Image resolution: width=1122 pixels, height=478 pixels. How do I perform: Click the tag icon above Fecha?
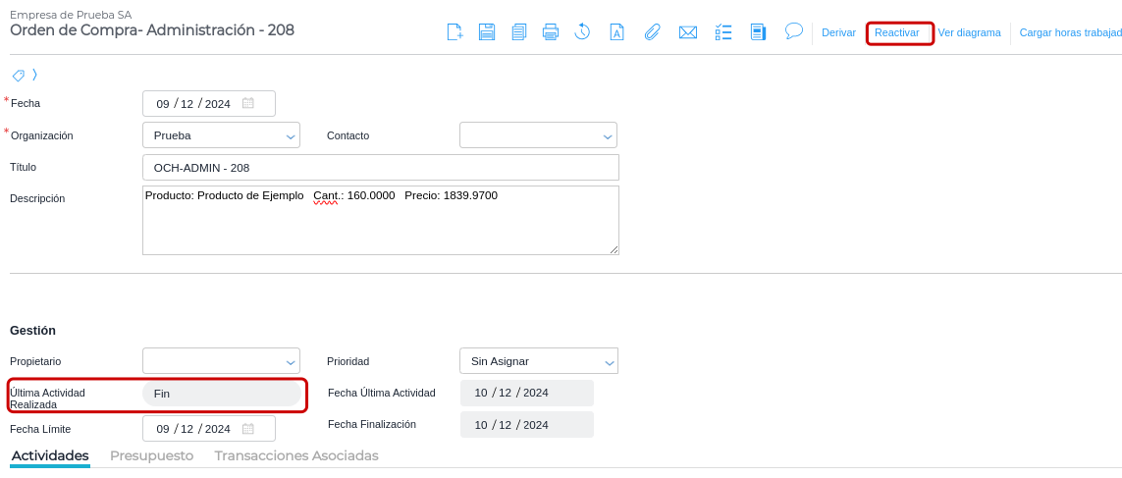click(18, 75)
